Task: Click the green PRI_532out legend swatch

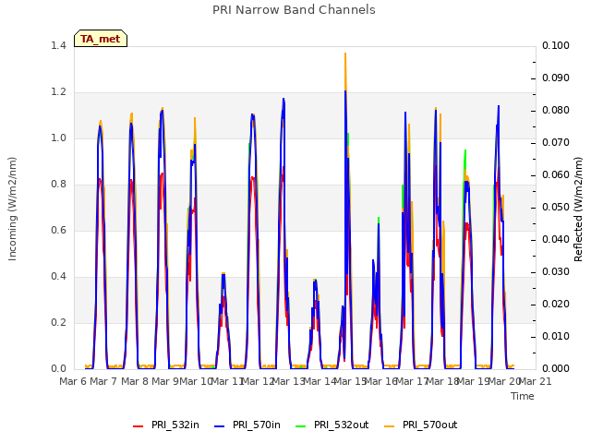Action: coord(301,426)
